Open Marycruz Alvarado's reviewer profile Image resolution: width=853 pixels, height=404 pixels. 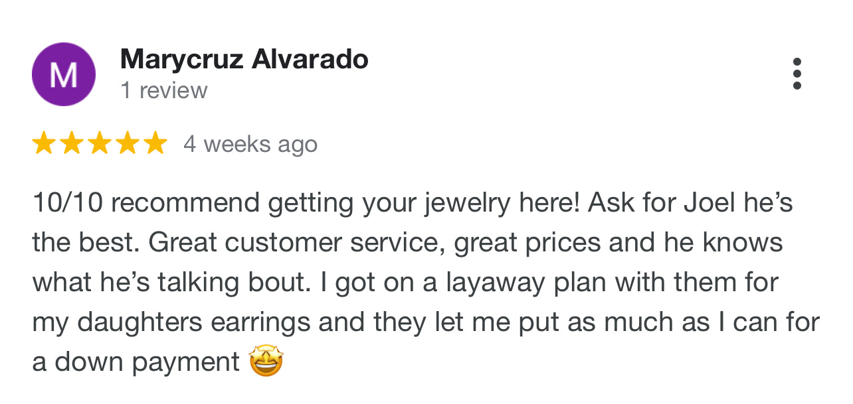[244, 60]
